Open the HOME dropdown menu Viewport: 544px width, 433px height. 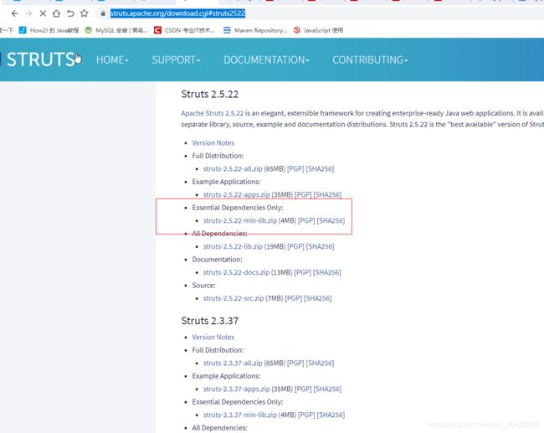(x=112, y=59)
